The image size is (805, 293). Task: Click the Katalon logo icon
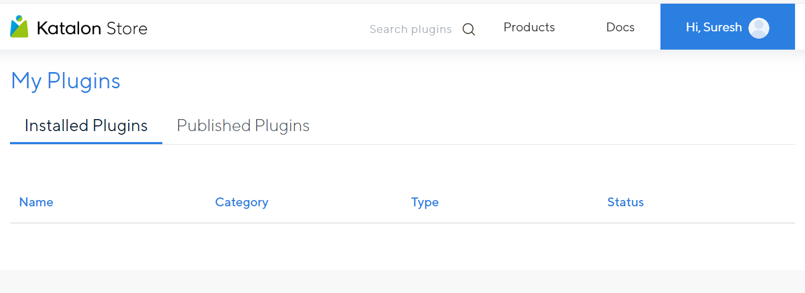coord(19,27)
